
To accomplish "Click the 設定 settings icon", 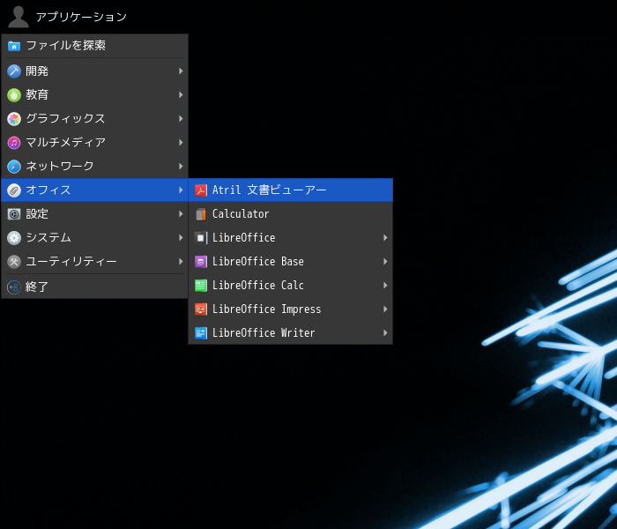I will [14, 214].
